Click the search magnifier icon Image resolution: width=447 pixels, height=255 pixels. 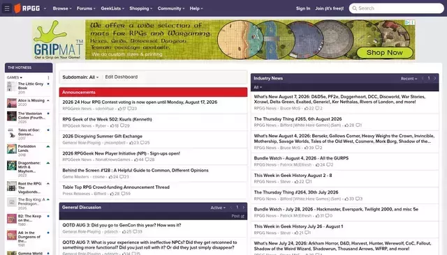coord(354,8)
